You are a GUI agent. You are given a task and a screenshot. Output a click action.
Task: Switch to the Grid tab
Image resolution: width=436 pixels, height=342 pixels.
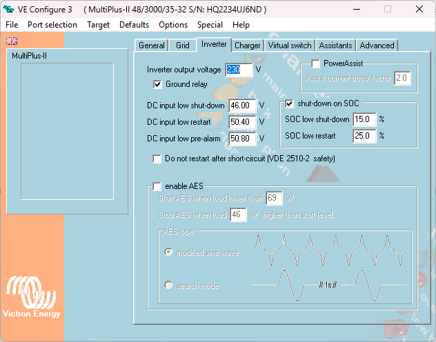point(182,46)
